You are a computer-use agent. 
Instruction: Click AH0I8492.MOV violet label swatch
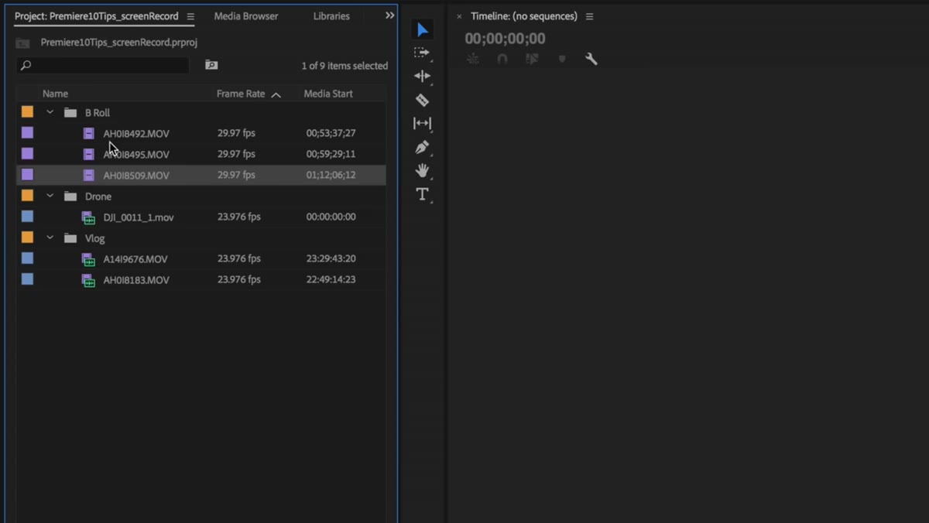pos(27,133)
